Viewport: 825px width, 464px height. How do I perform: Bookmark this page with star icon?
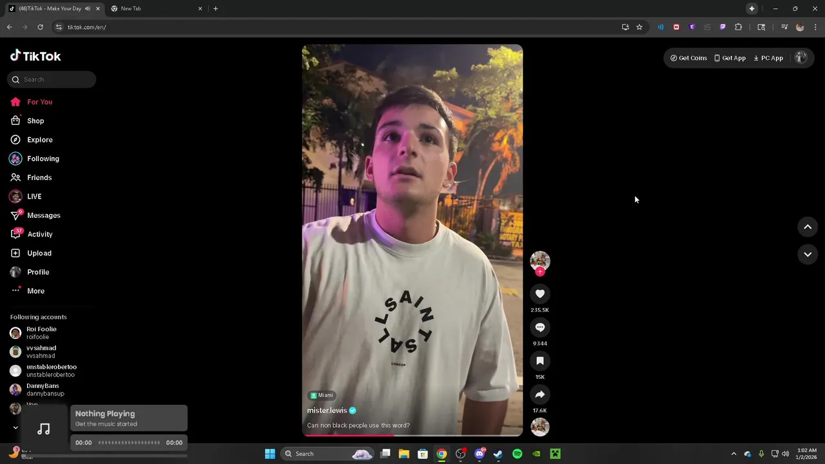639,27
